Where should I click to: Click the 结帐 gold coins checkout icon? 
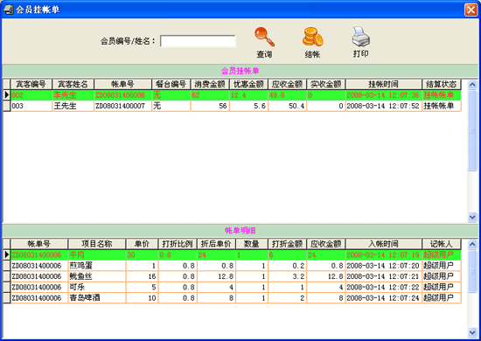click(312, 37)
